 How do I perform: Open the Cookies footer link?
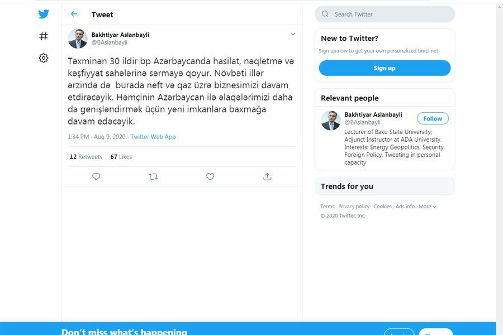382,207
